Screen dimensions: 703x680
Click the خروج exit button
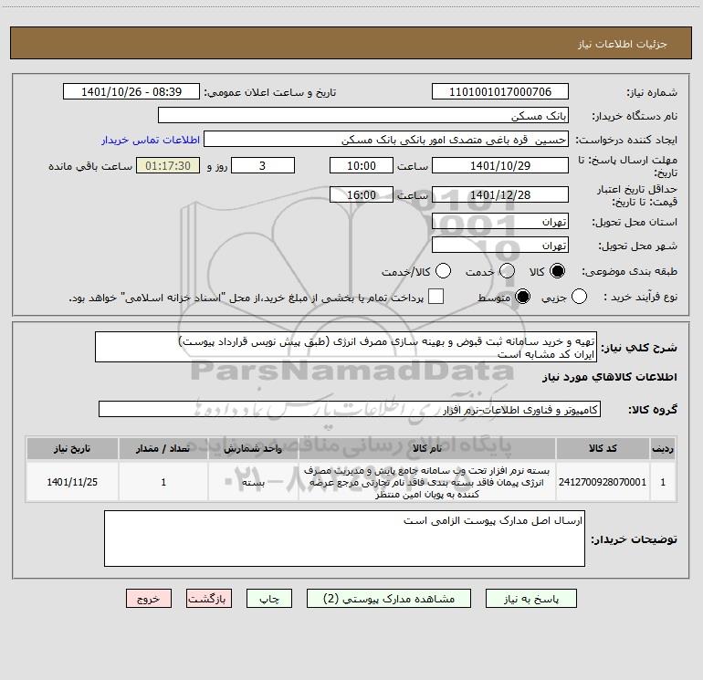(x=149, y=599)
